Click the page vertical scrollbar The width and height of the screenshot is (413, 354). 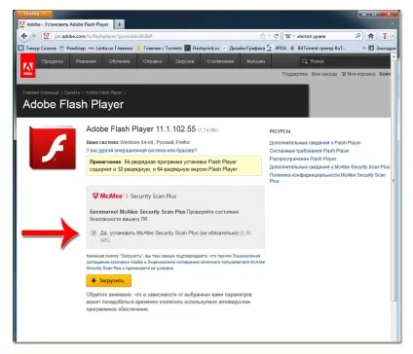pyautogui.click(x=394, y=180)
